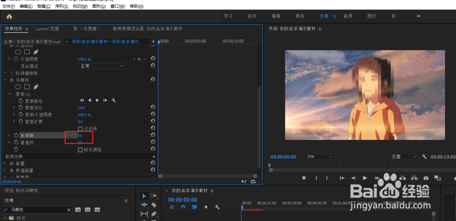456x221 pixels.
Task: Select the Razor tool
Action: pyautogui.click(x=154, y=205)
